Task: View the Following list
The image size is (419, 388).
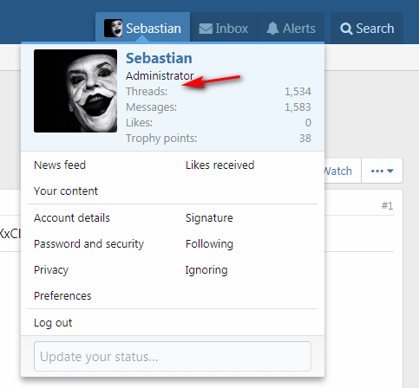Action: (x=209, y=244)
